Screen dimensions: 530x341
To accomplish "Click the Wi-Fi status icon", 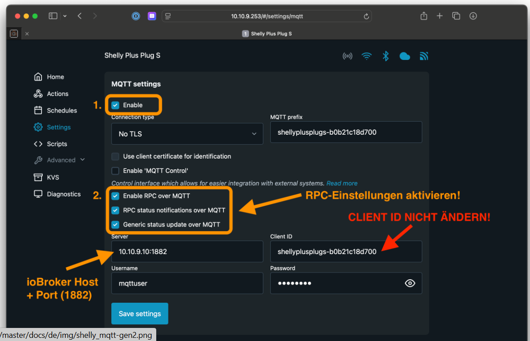I will pos(367,56).
